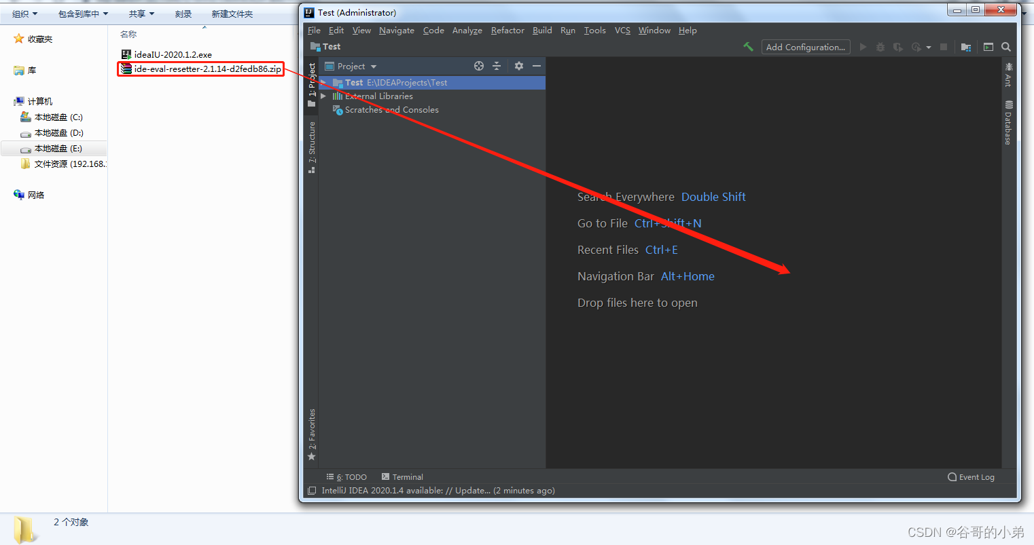Click 共享 dropdown in Explorer toolbar
Image resolution: width=1034 pixels, height=545 pixels.
point(141,14)
